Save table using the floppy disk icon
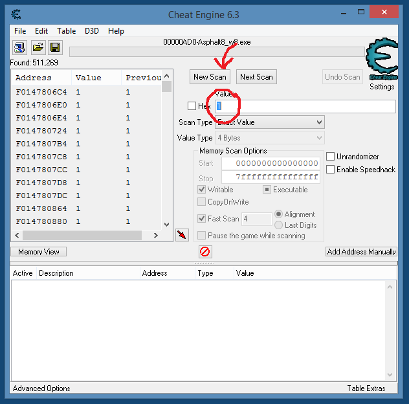 point(55,47)
